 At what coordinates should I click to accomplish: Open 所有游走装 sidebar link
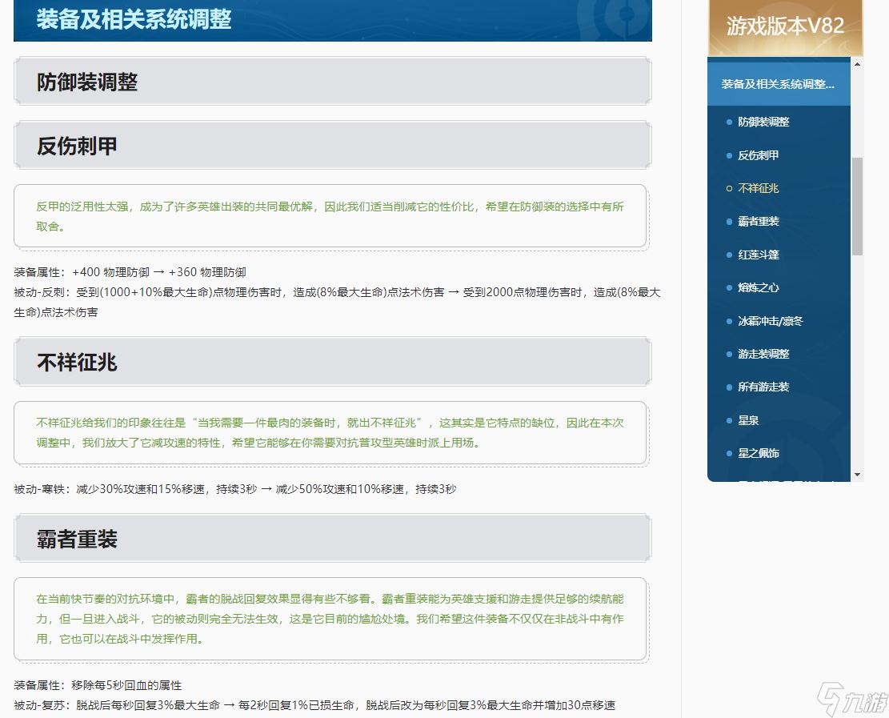(x=763, y=387)
